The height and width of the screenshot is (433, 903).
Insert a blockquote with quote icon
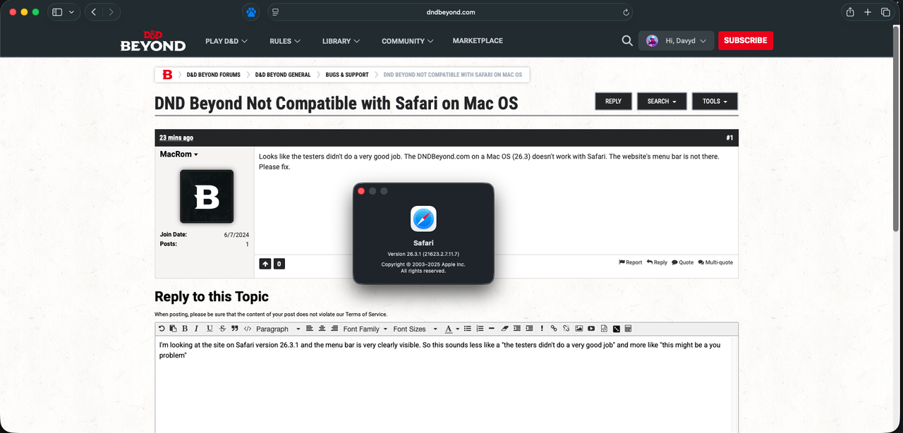(234, 329)
